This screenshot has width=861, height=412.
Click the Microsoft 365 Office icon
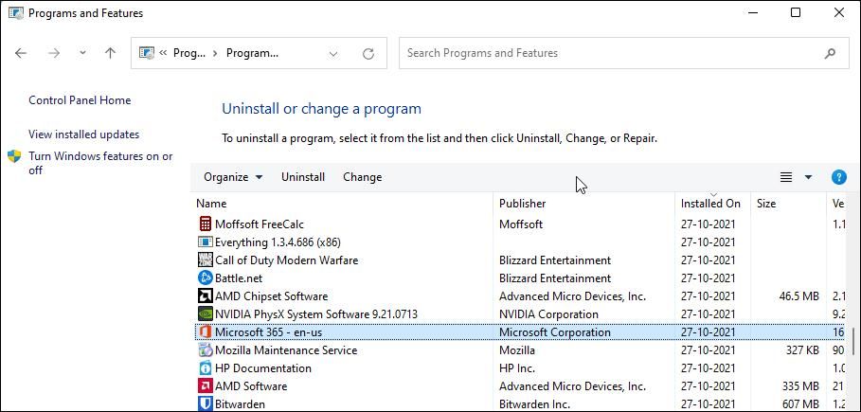(x=205, y=332)
